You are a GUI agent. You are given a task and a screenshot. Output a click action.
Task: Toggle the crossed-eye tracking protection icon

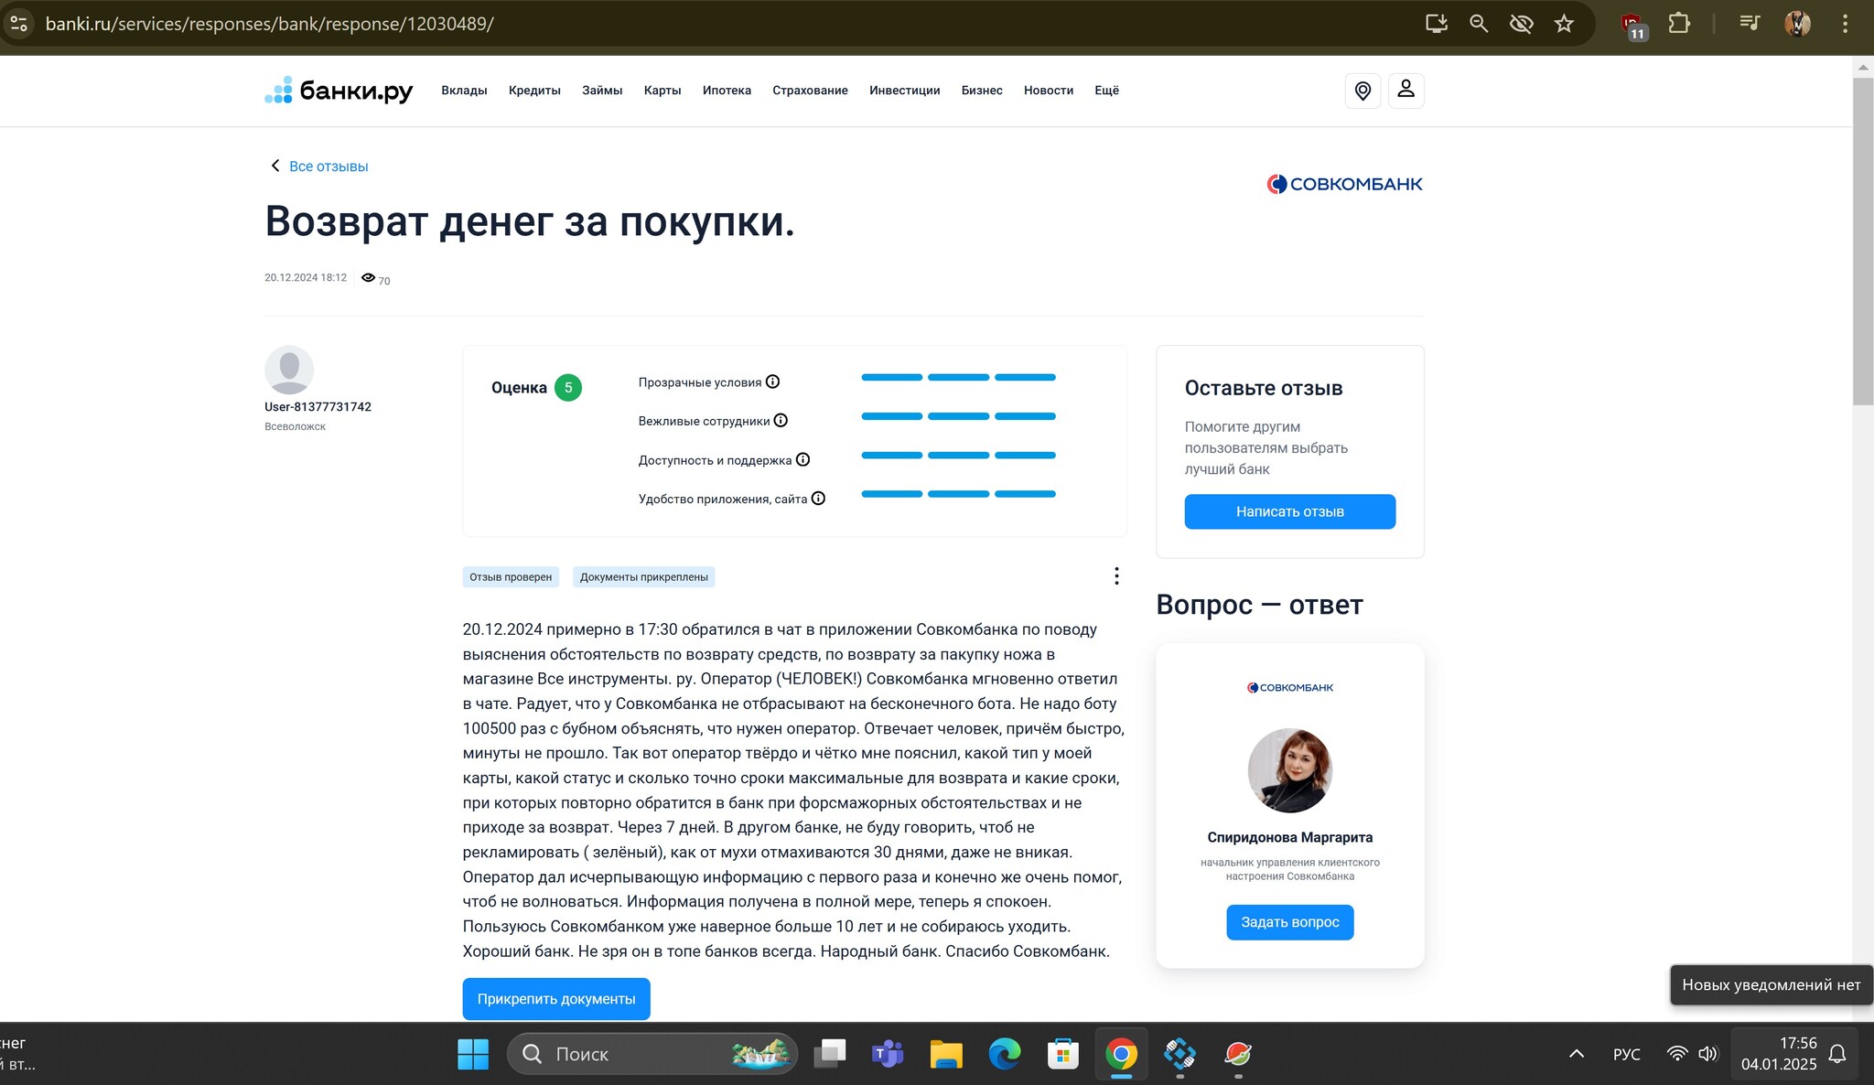[x=1521, y=24]
